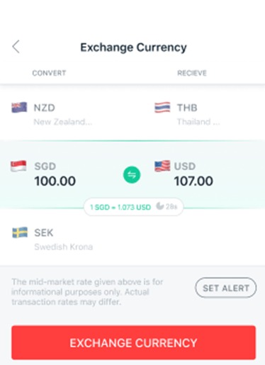
Task: Tap the Singapore flag icon
Action: 18,166
